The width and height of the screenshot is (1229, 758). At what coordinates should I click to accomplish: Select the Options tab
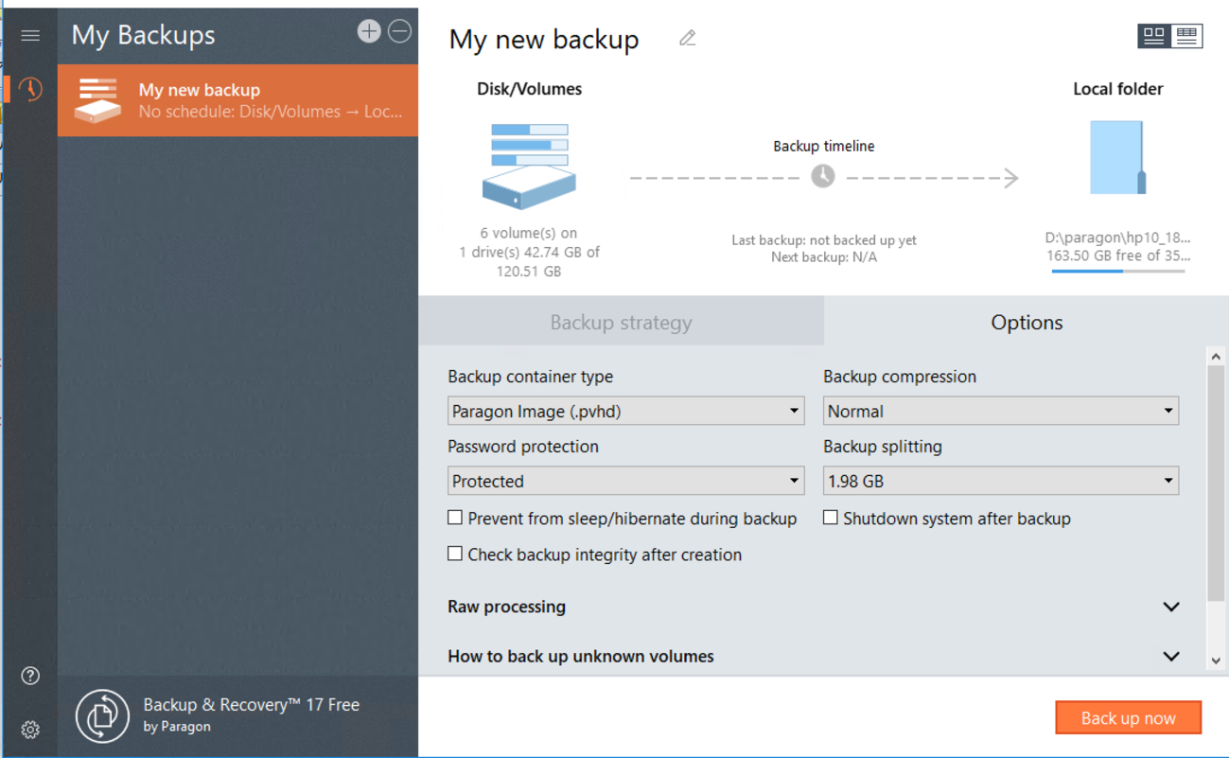(1027, 323)
